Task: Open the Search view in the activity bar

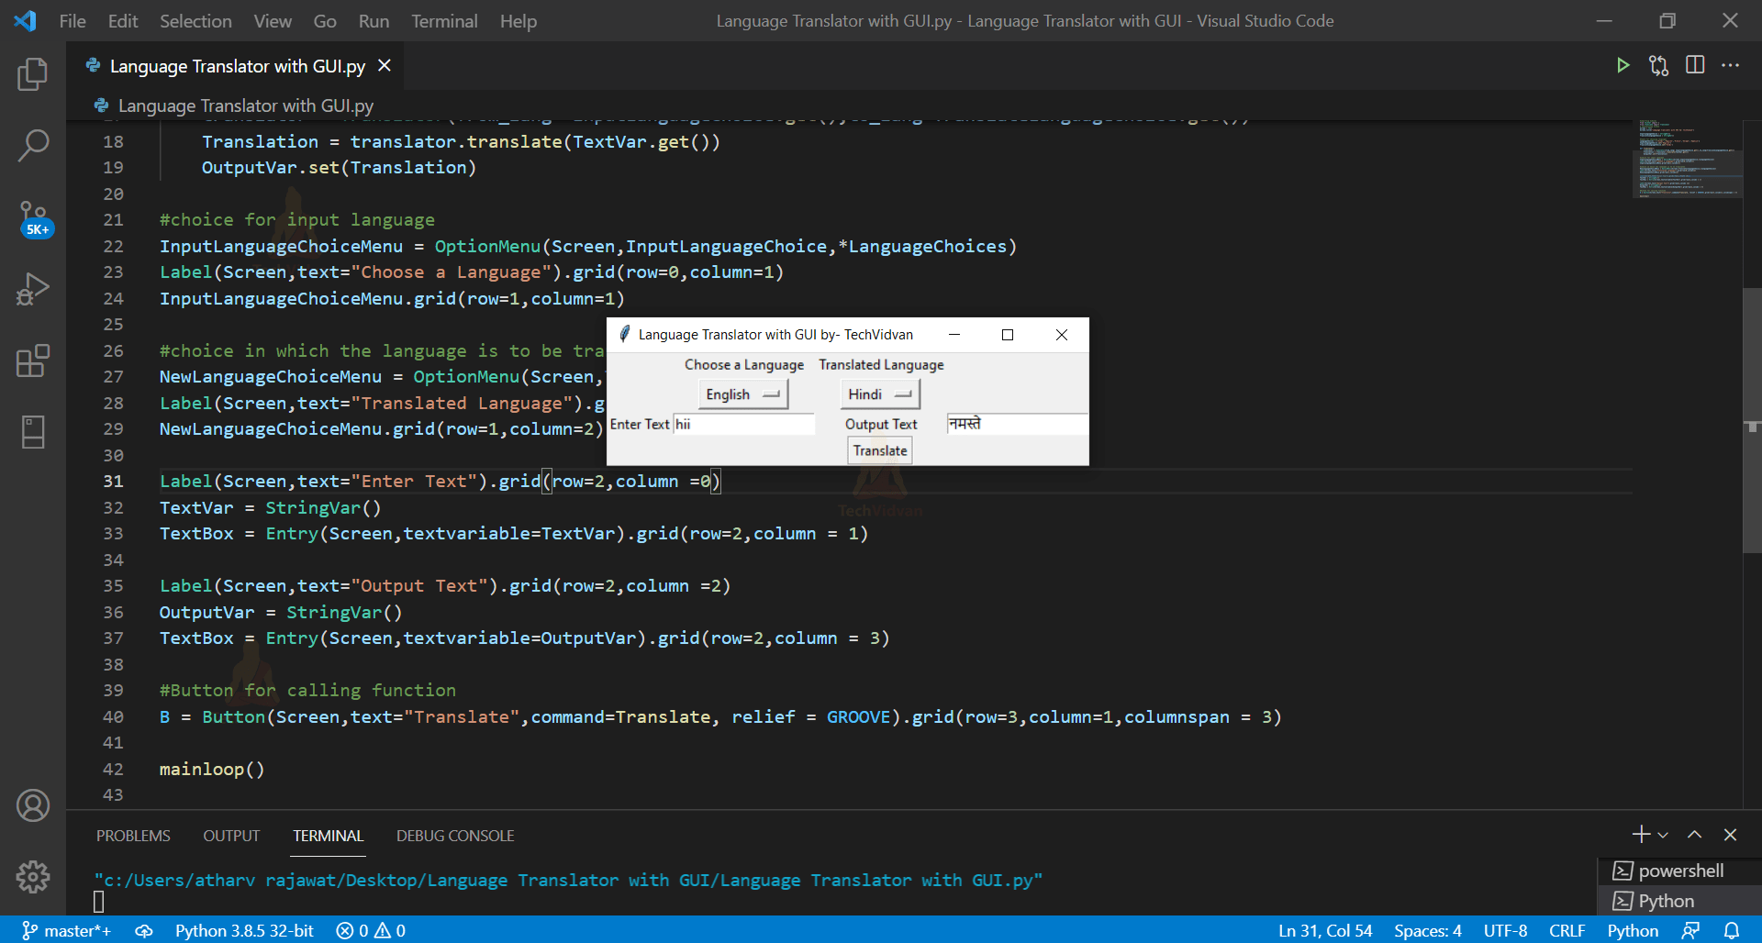Action: [33, 145]
